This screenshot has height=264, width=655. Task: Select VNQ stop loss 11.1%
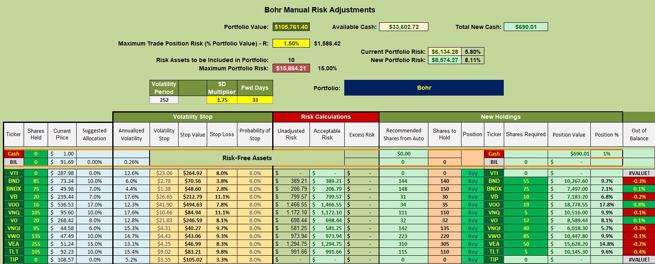pos(222,212)
